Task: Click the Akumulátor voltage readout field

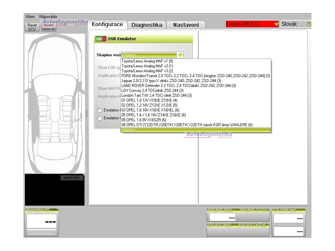Action: pyautogui.click(x=42, y=221)
